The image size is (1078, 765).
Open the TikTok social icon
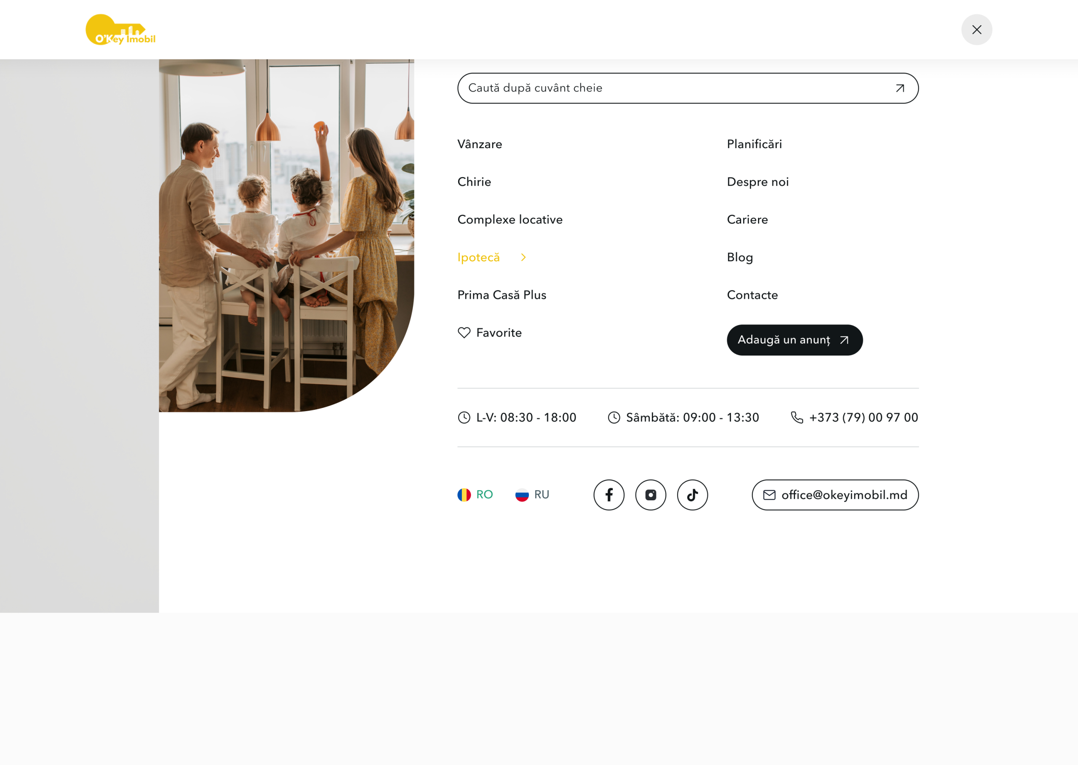coord(692,494)
